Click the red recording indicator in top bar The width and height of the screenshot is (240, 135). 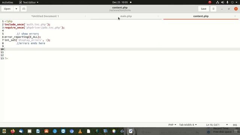click(210, 2)
